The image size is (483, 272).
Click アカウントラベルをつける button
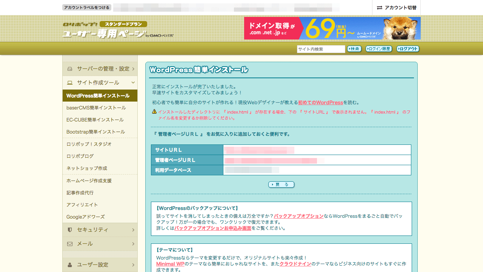pos(87,8)
